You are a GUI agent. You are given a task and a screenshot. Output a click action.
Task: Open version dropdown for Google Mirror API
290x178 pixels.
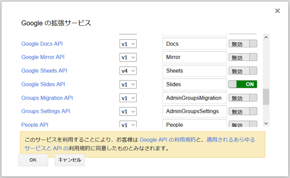pos(128,57)
